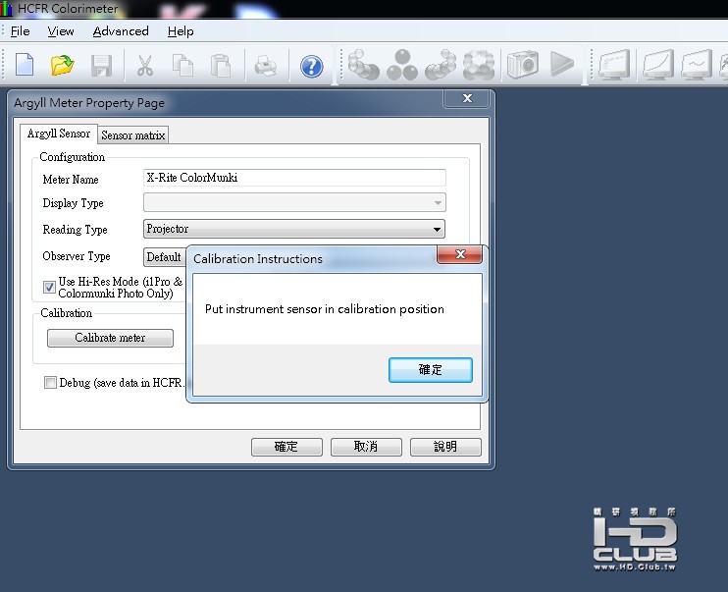
Task: Click the first monitor view icon
Action: (615, 65)
